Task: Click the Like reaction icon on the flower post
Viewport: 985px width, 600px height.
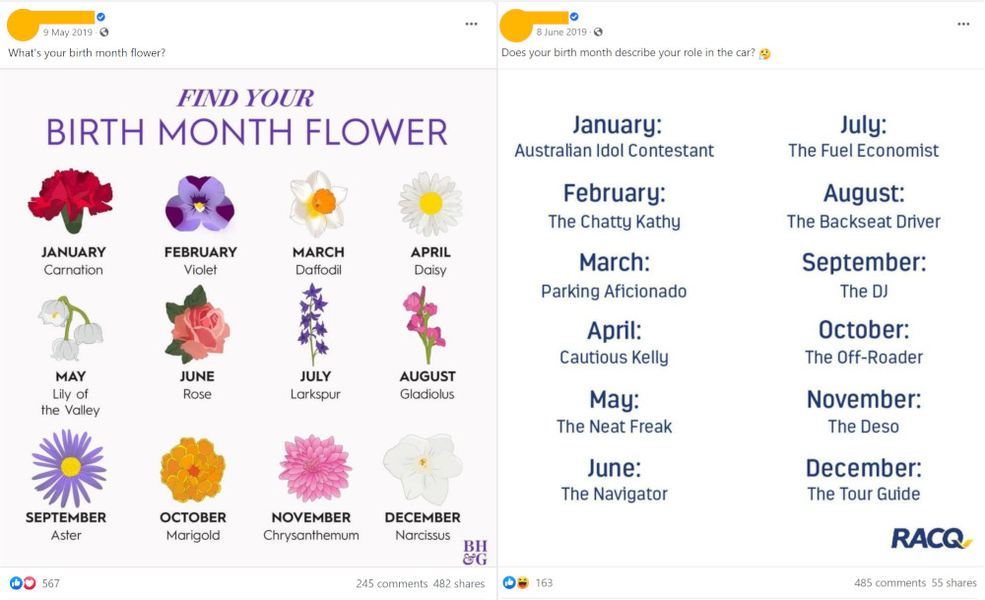Action: (x=16, y=583)
